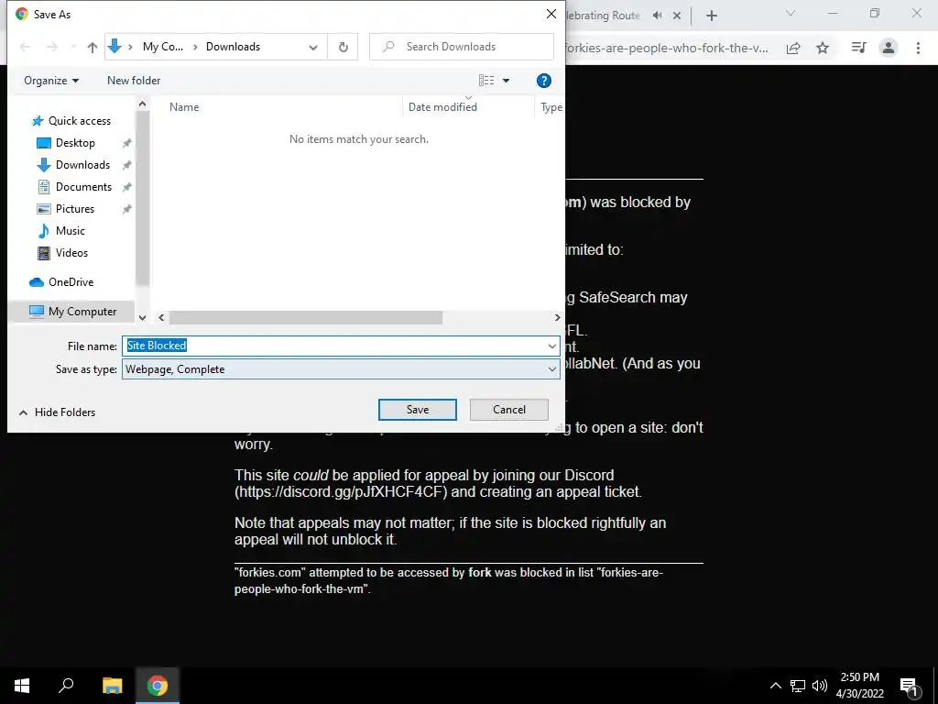The width and height of the screenshot is (938, 704).
Task: Open the Save as type dropdown
Action: click(341, 369)
